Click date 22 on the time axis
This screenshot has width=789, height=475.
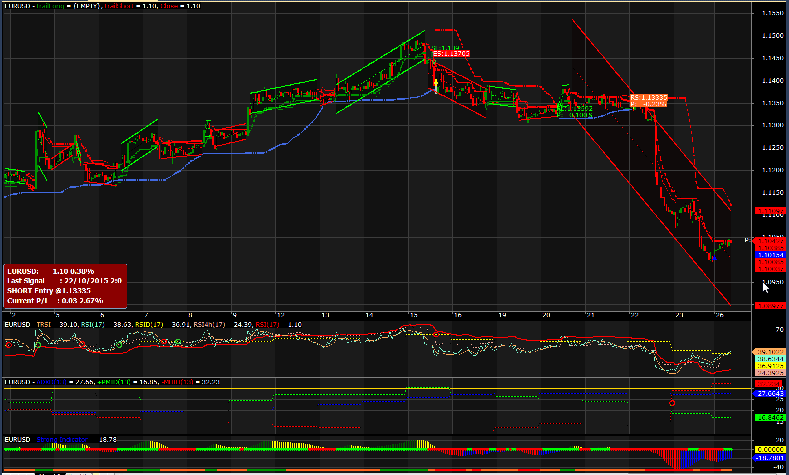635,315
